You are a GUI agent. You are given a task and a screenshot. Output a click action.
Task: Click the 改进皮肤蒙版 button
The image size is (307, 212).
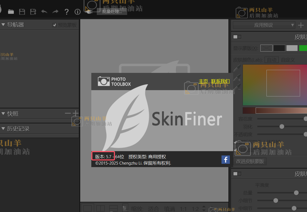250,161
